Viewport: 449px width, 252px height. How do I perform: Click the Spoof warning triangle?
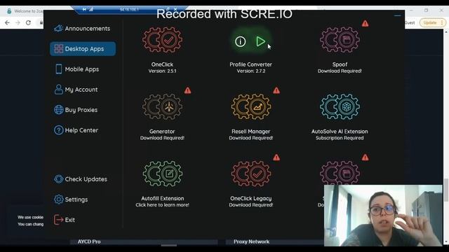[365, 23]
